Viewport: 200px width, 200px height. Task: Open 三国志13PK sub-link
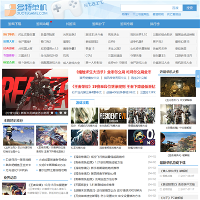point(148,92)
